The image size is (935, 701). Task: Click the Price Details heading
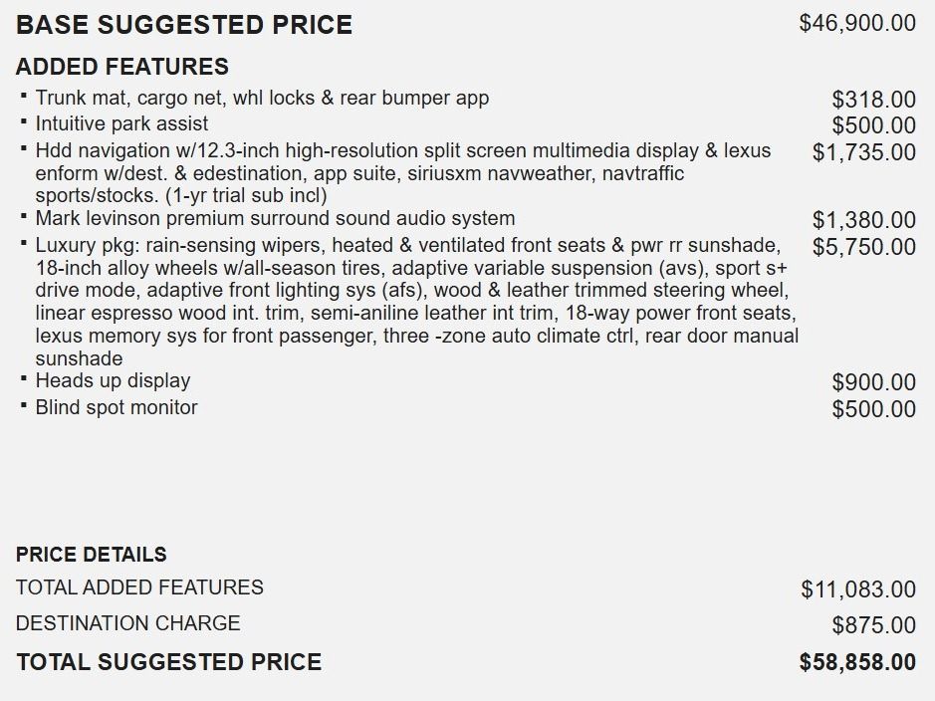click(x=92, y=555)
